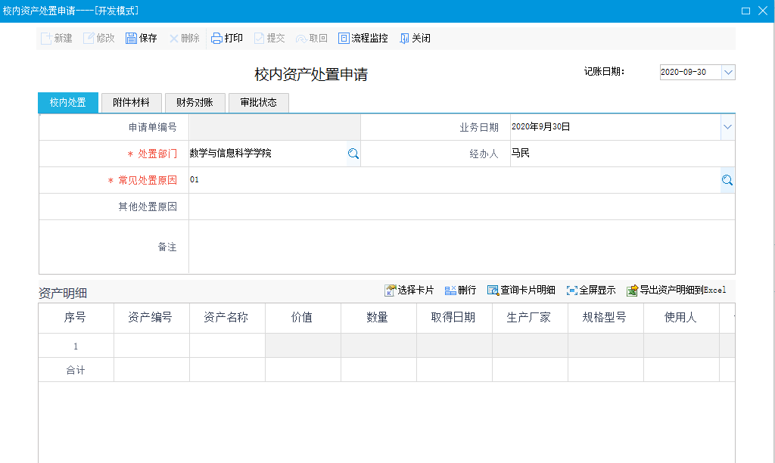Switch to the 附件材料 tab
The height and width of the screenshot is (463, 775).
coord(131,103)
